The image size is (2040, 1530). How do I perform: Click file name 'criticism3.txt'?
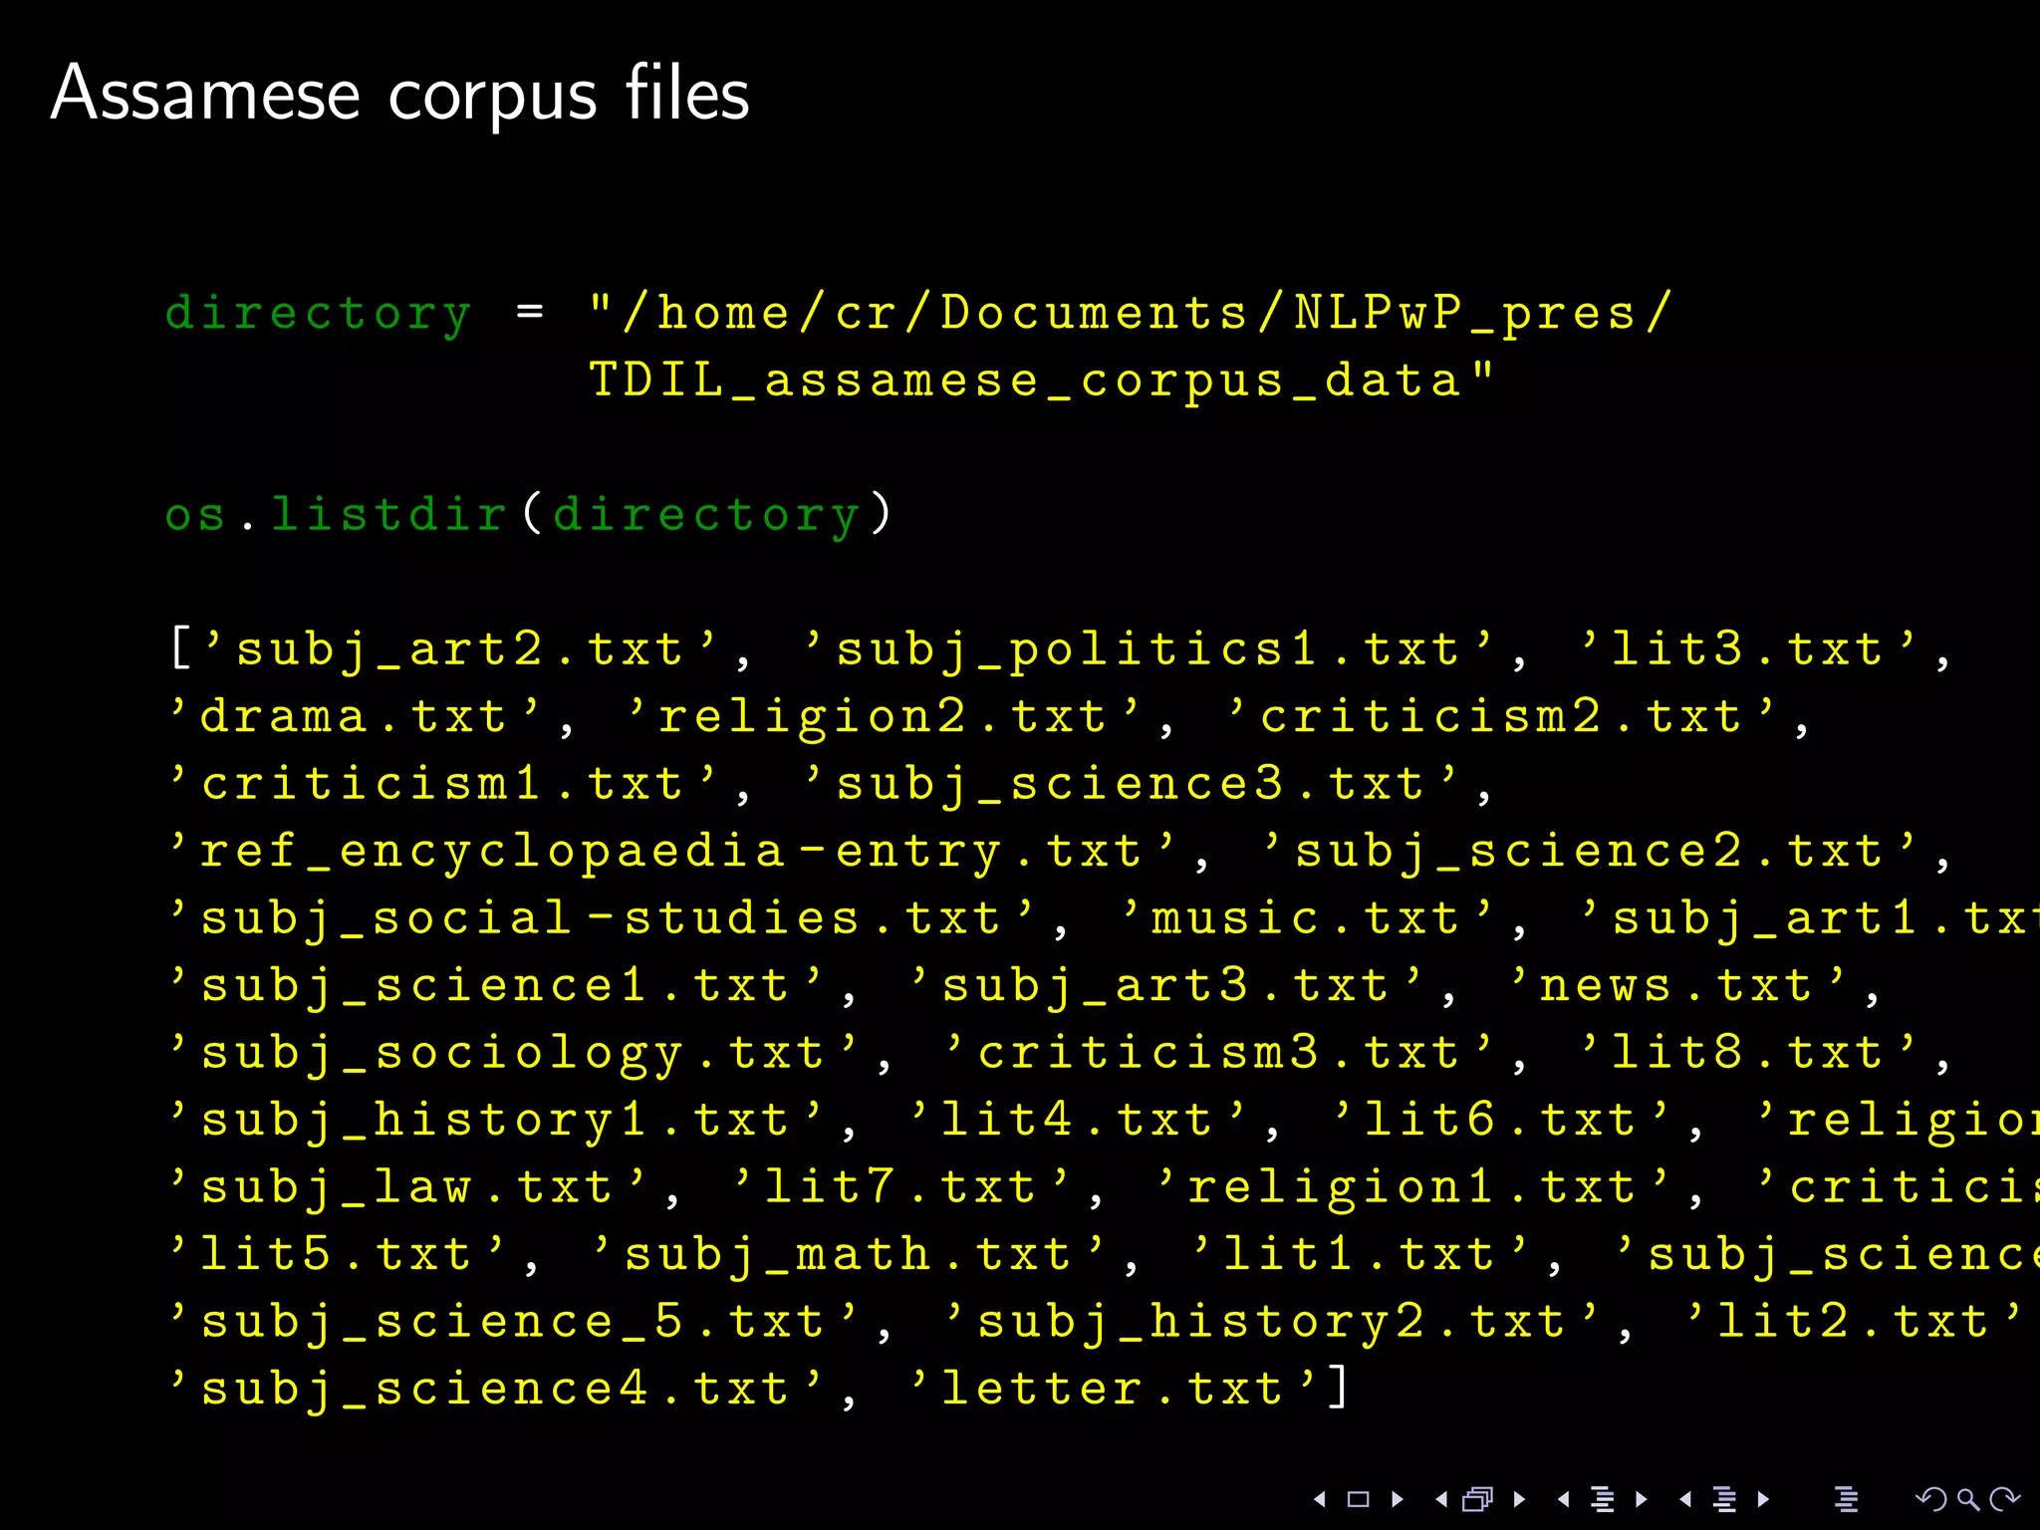[x=1218, y=1052]
